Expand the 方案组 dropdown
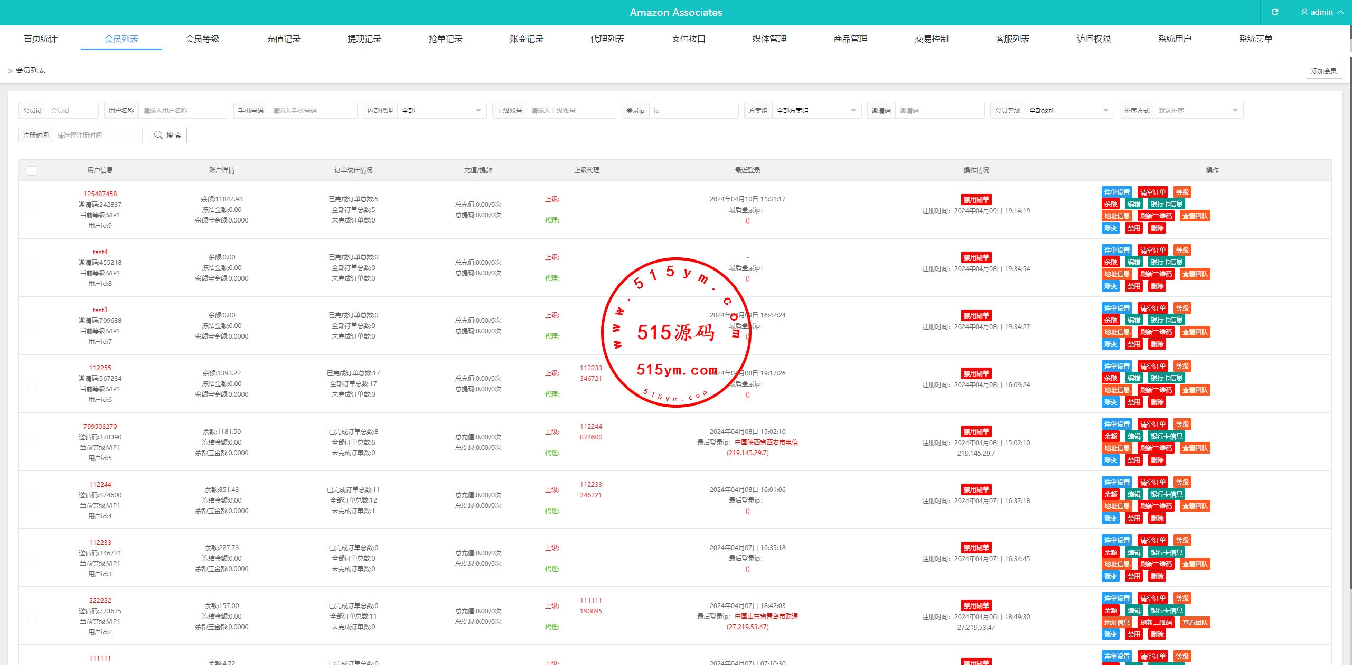1352x665 pixels. tap(816, 110)
